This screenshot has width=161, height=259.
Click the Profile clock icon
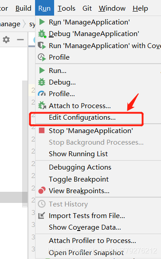tap(42, 57)
